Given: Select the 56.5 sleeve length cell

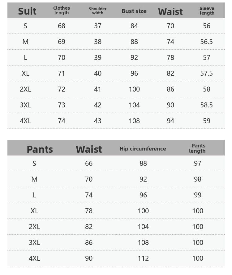Looking at the screenshot, I should point(207,42).
